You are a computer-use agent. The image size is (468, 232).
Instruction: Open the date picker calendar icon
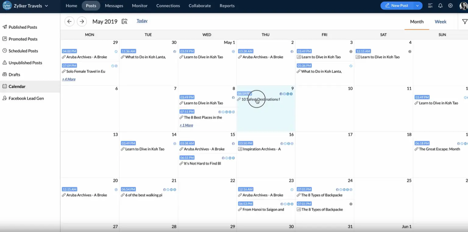click(x=124, y=21)
